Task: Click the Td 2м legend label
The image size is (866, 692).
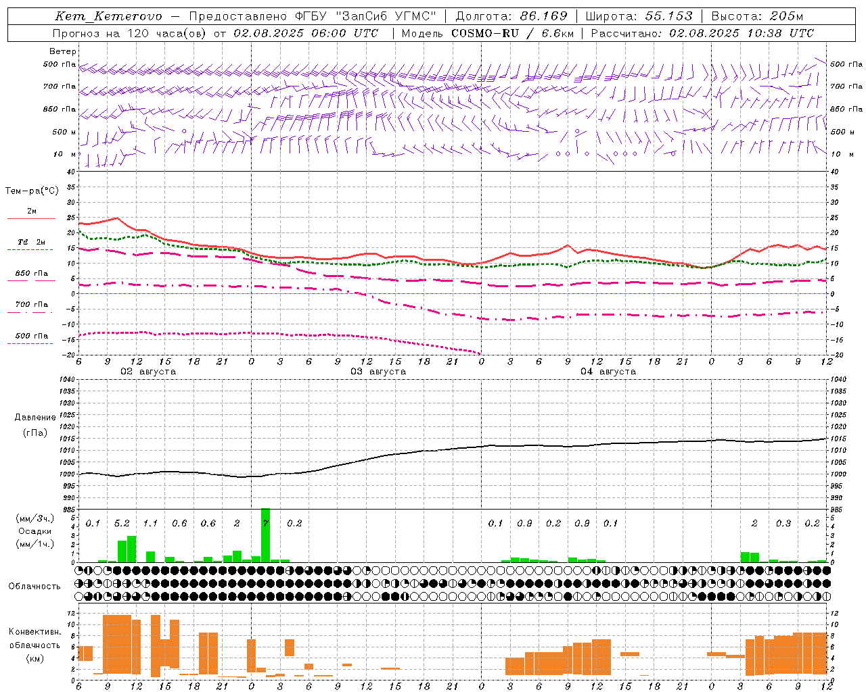Action: (32, 242)
